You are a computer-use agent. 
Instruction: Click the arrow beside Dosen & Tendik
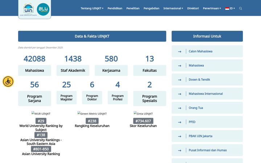click(x=179, y=80)
